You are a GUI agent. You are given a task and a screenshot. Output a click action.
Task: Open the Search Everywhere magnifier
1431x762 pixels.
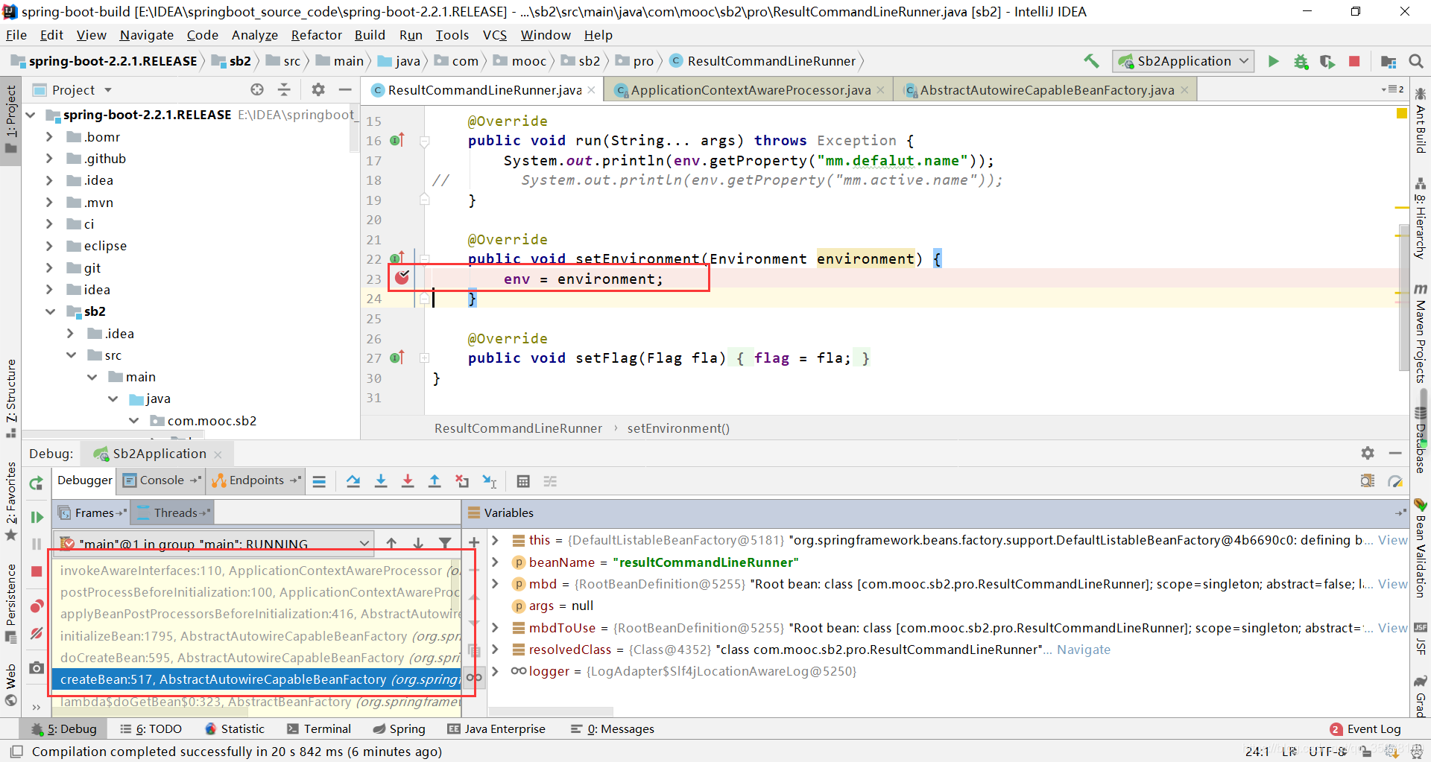[x=1416, y=61]
